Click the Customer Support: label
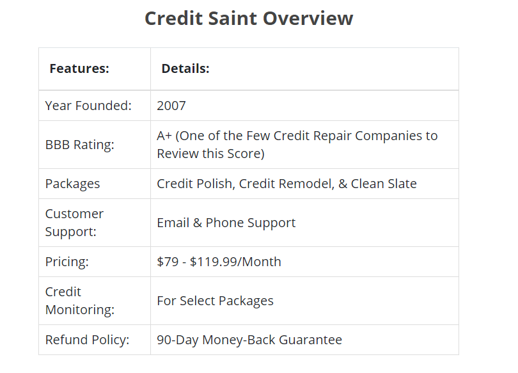Image resolution: width=518 pixels, height=373 pixels. coord(74,223)
